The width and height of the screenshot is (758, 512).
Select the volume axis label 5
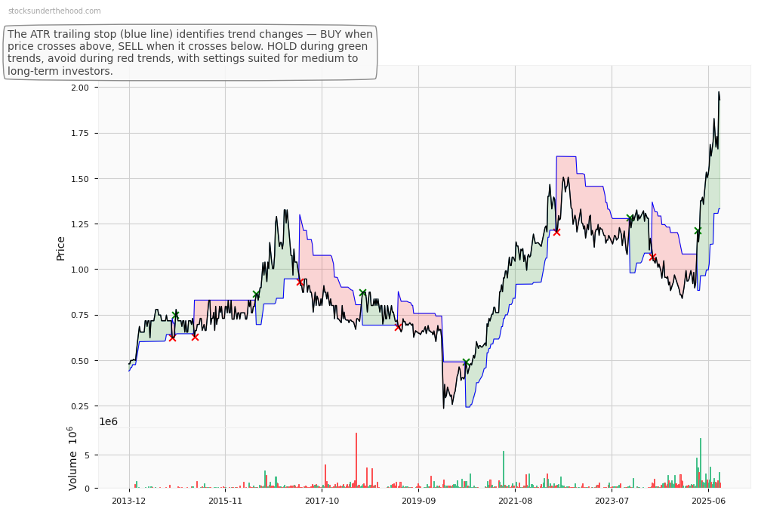point(87,455)
